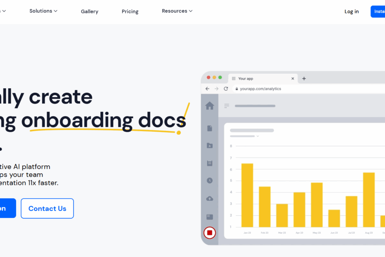Click the document page icon in sidebar

209,128
